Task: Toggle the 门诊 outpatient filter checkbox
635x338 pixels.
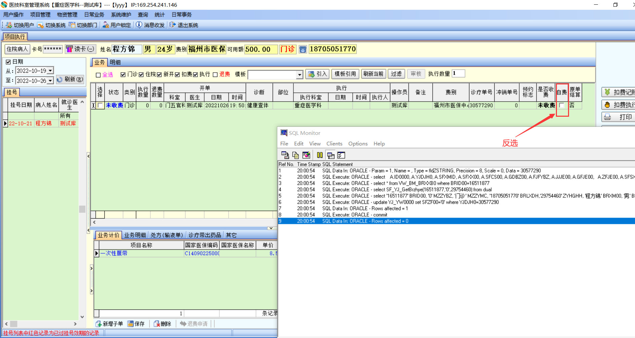Action: 123,75
